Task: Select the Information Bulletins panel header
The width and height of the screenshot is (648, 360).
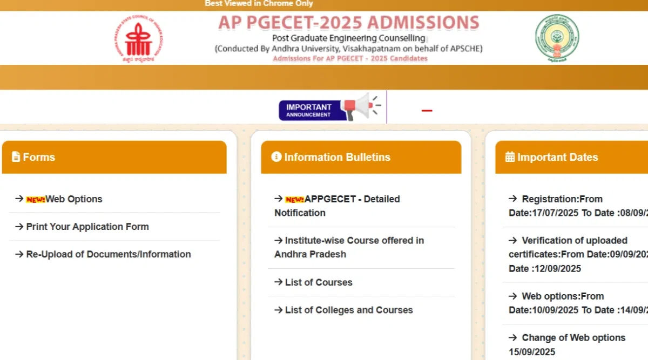Action: click(x=361, y=157)
